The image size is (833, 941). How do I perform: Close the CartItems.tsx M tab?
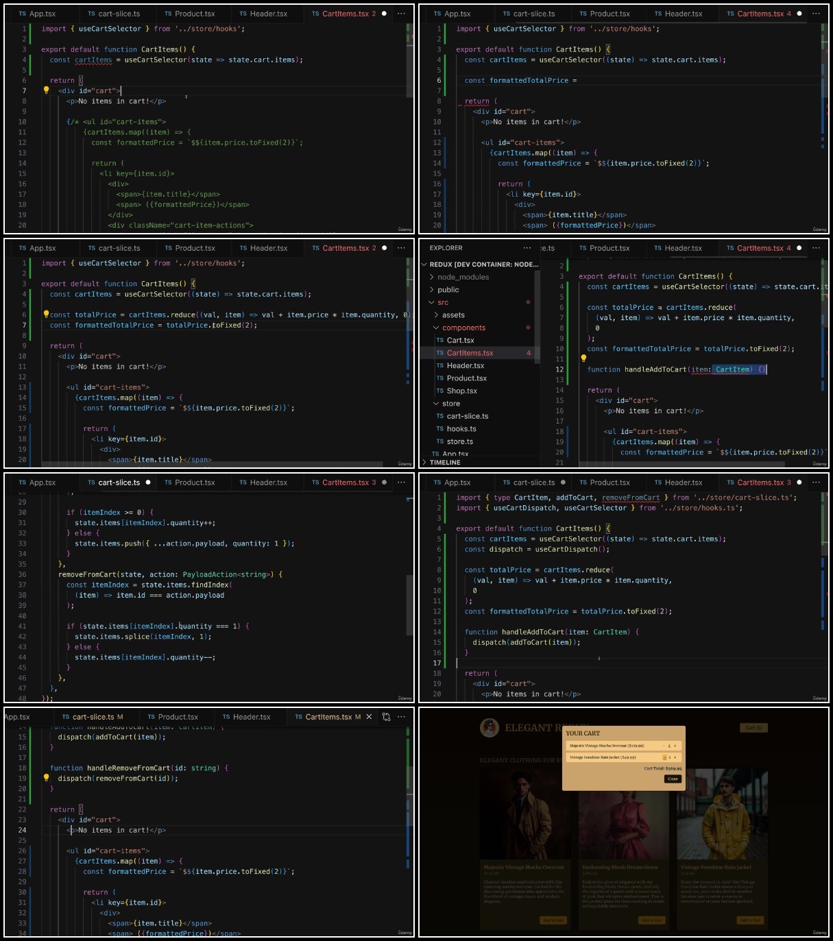[369, 717]
